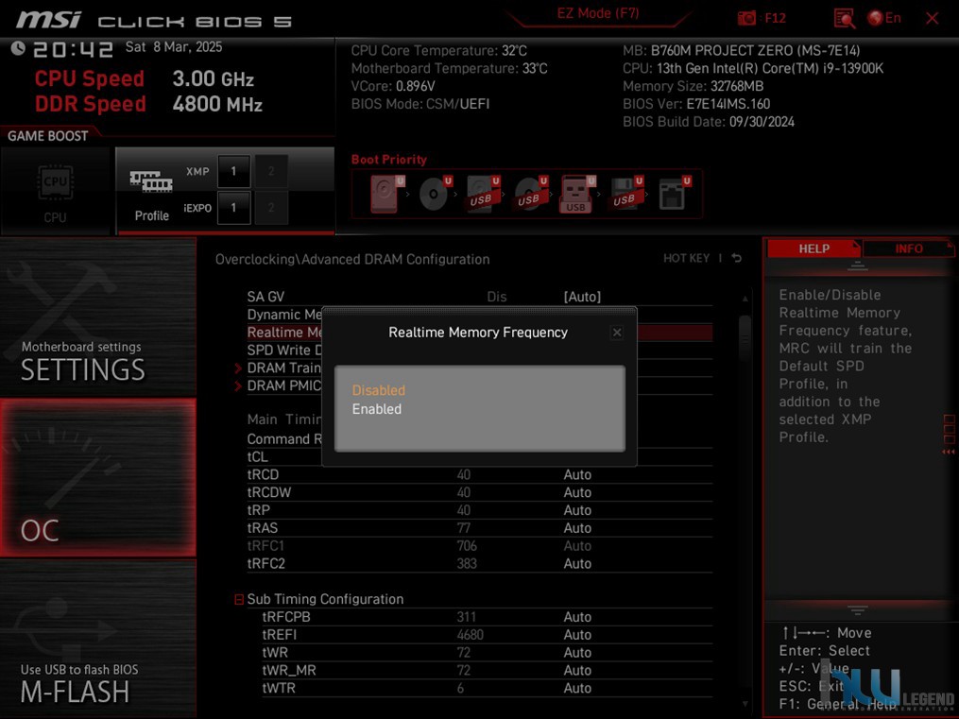Click the help panel bottom grip handle
This screenshot has width=959, height=719.
(x=858, y=609)
